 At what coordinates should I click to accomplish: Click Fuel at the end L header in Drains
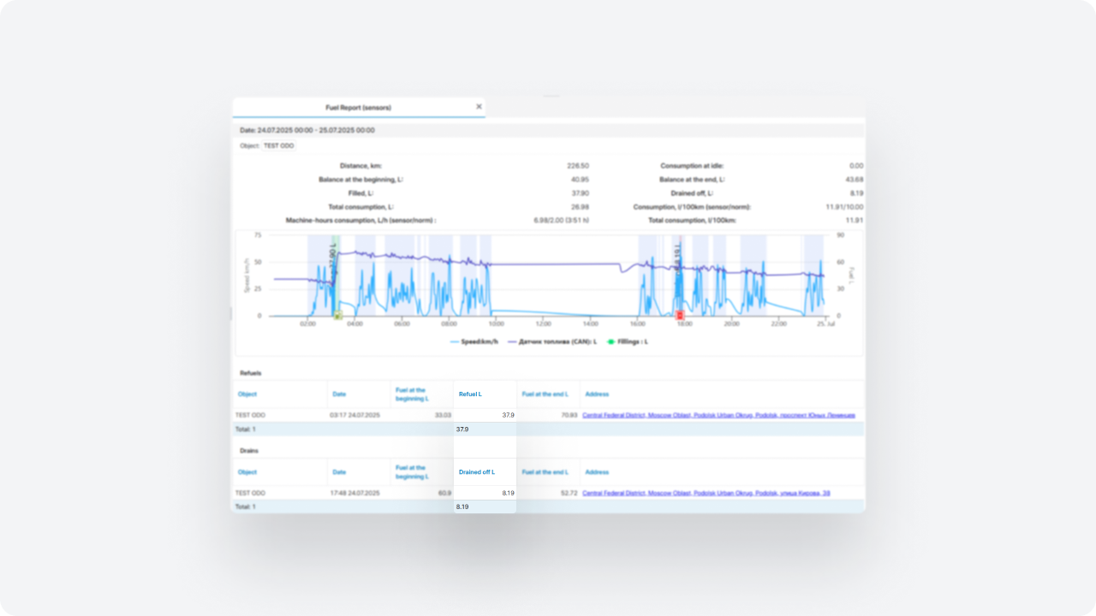[x=545, y=472]
